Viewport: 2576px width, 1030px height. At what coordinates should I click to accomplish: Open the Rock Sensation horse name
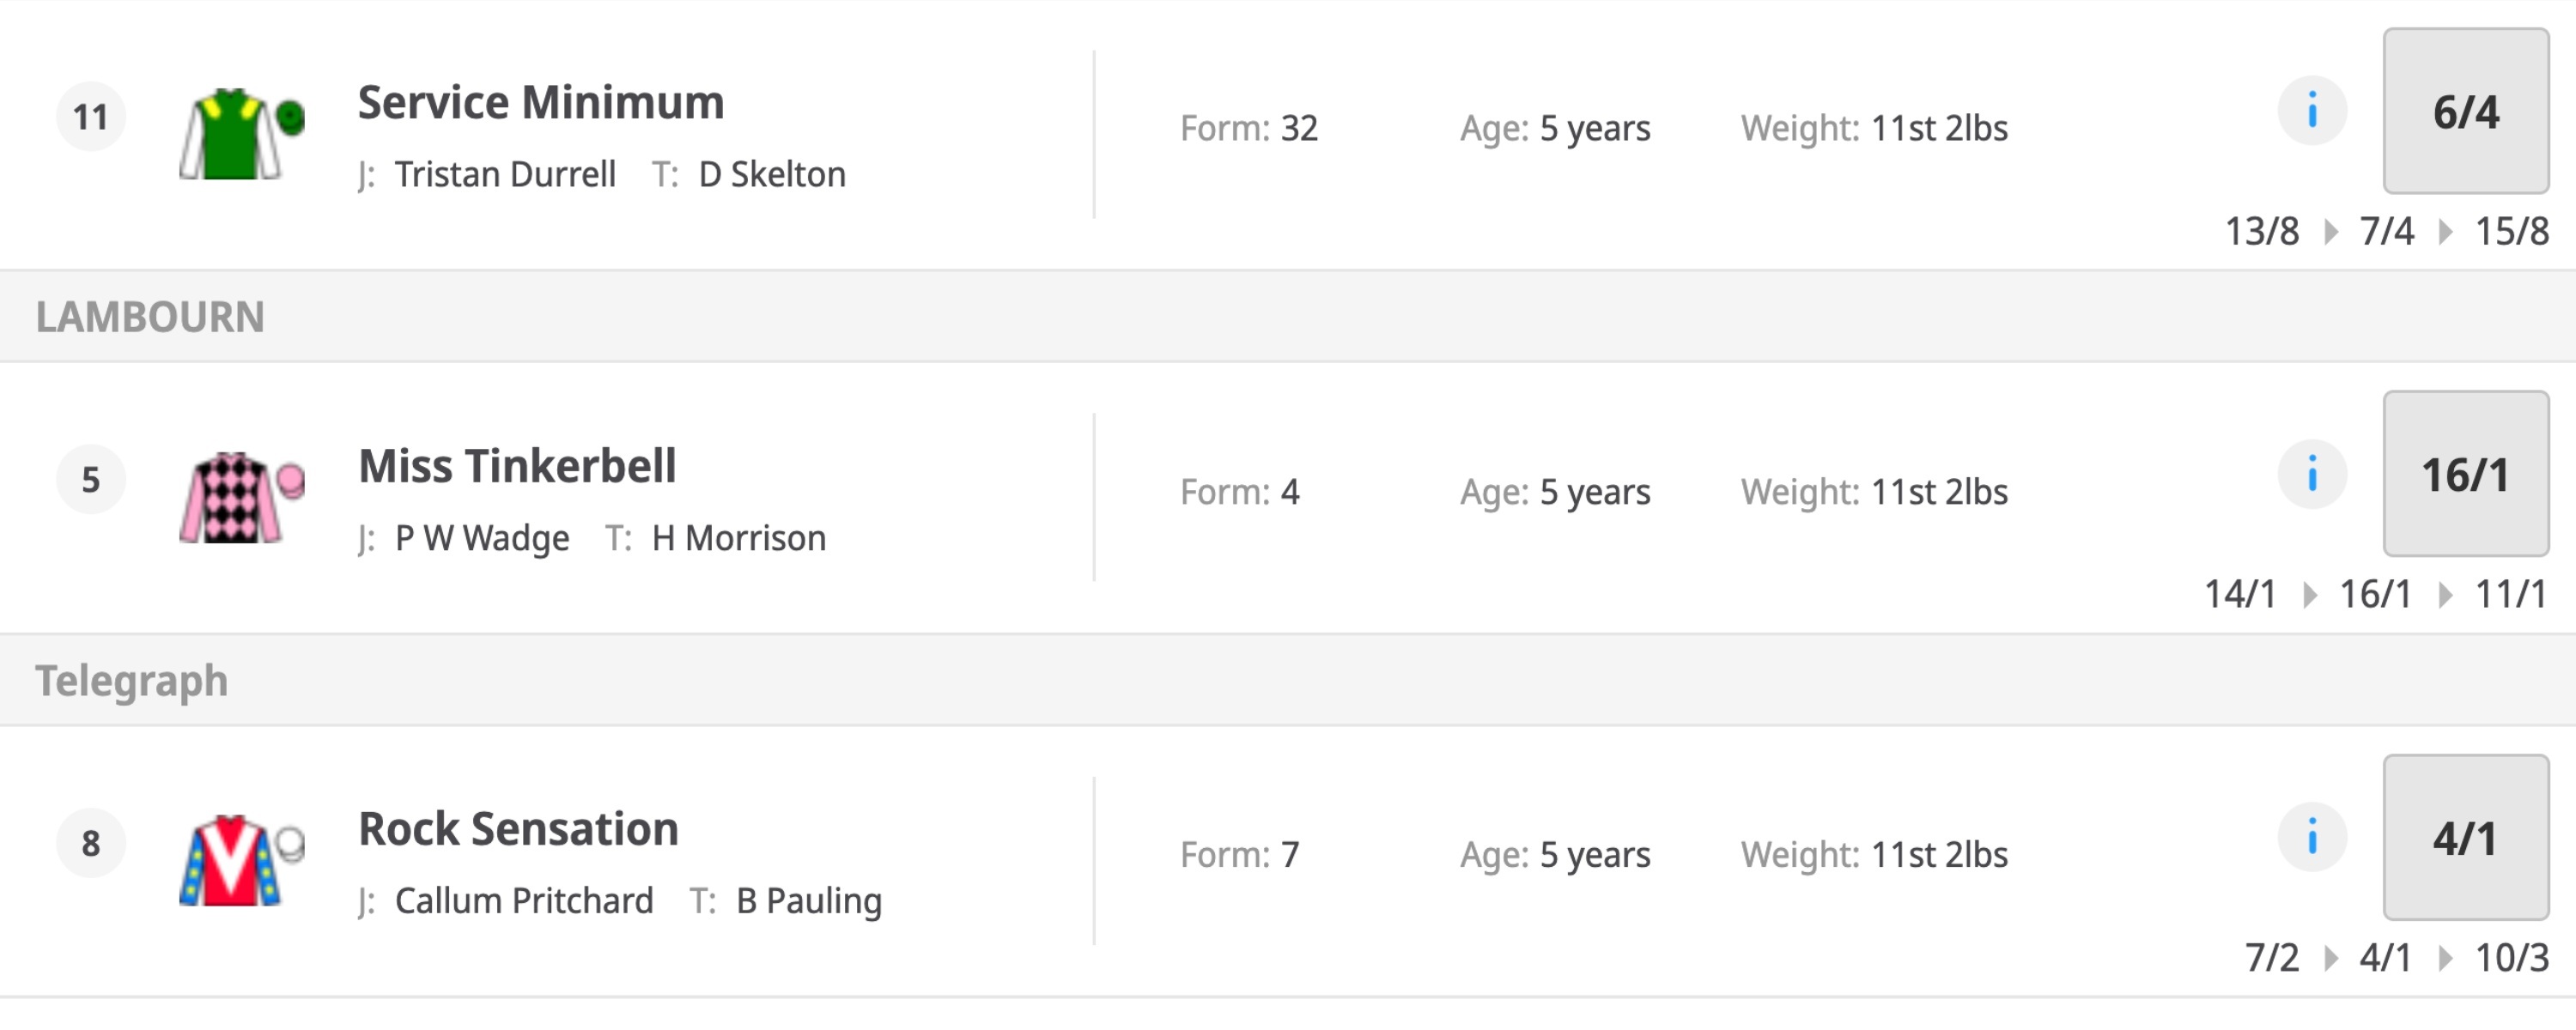point(518,829)
